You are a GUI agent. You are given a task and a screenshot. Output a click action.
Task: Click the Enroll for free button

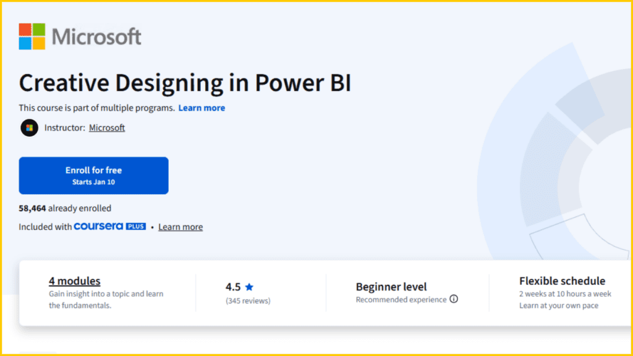click(x=94, y=176)
